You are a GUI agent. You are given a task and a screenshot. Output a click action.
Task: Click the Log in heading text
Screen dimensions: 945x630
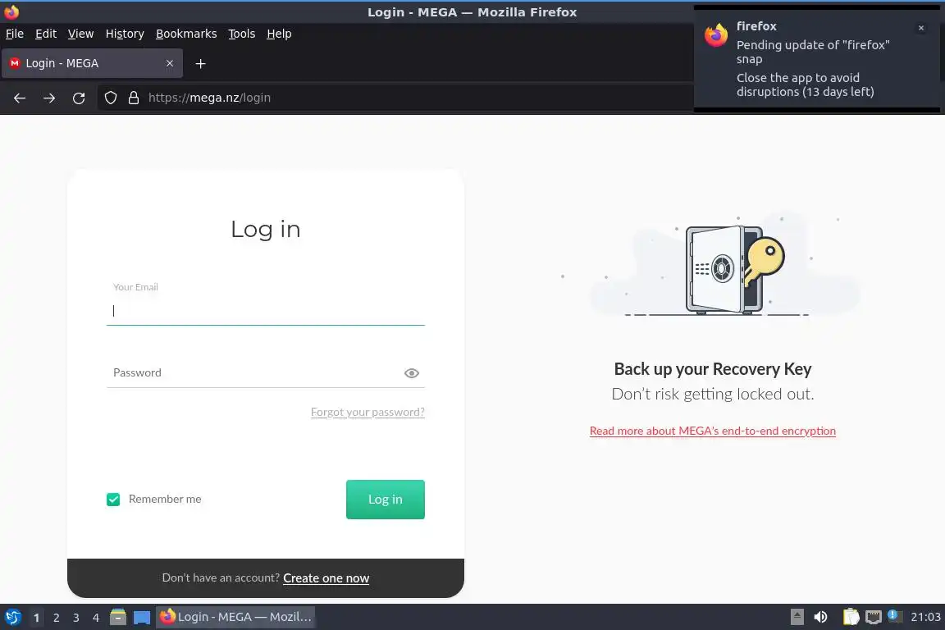pyautogui.click(x=266, y=230)
